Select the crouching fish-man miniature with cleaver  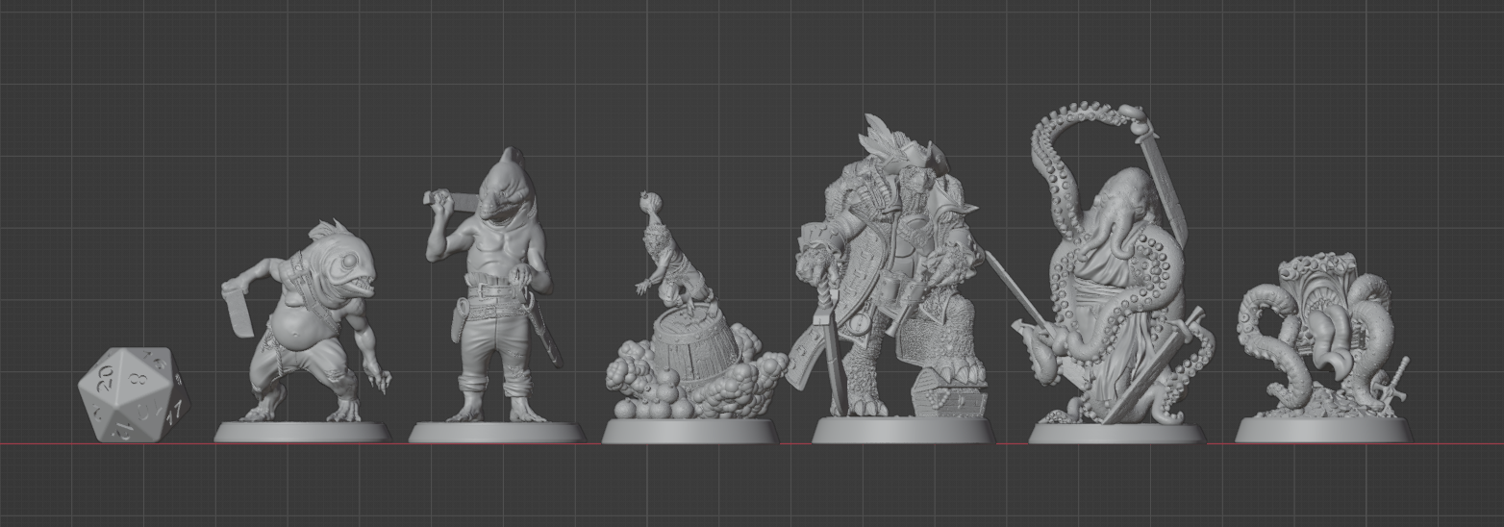pyautogui.click(x=303, y=332)
